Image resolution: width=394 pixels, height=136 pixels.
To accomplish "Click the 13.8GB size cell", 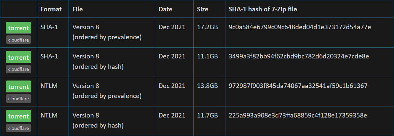I will coord(207,86).
